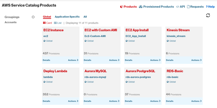
Task: Switch to List view
Action: [58, 23]
